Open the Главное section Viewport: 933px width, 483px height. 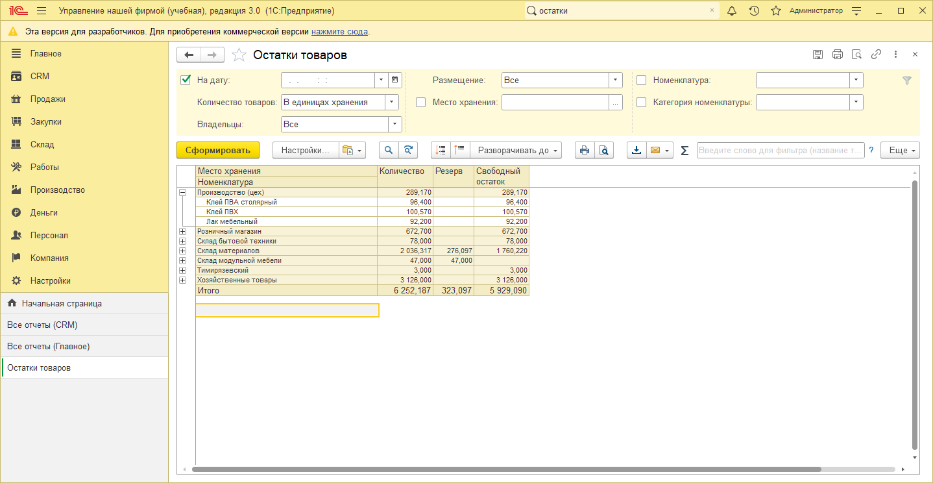coord(84,53)
